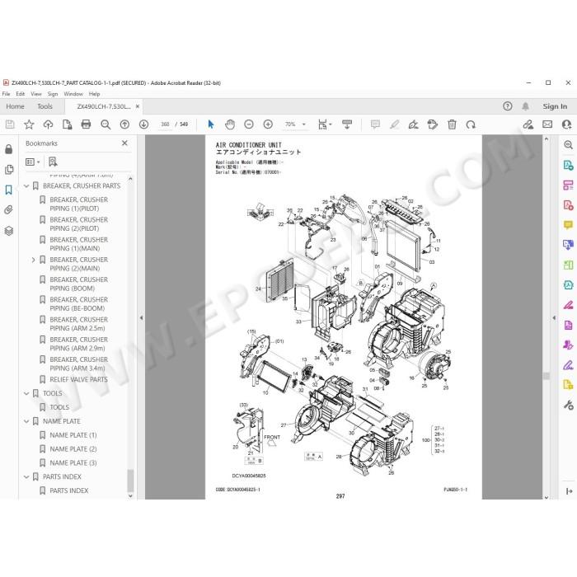Viewport: 577px width, 577px height.
Task: Click the document vertical scrollbar thumb
Action: point(547,376)
